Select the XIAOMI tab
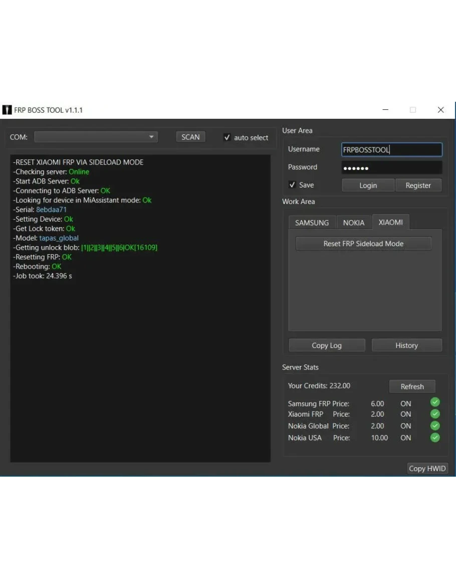 pos(390,222)
